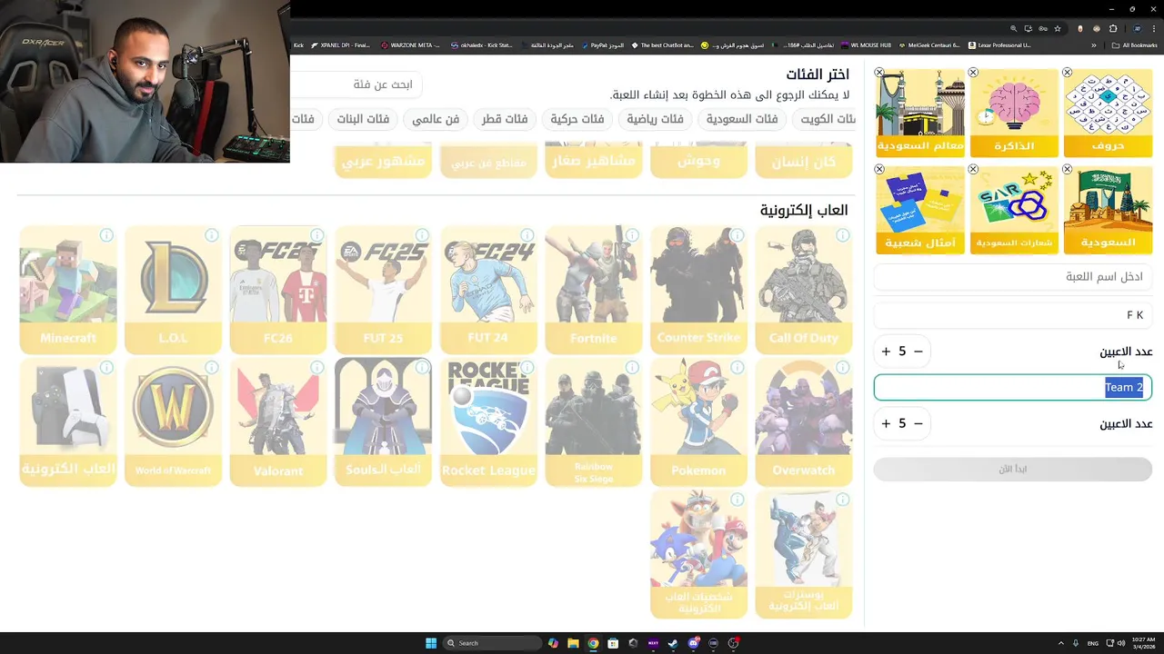The width and height of the screenshot is (1164, 654).
Task: Show info for شخصيات العاب الكترونية card
Action: [x=738, y=500]
